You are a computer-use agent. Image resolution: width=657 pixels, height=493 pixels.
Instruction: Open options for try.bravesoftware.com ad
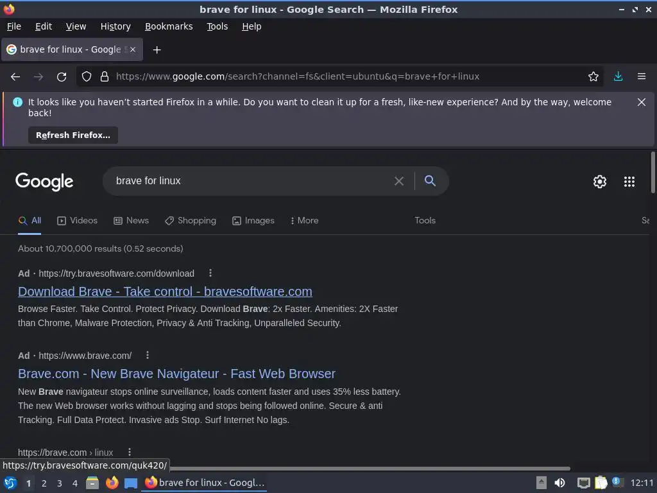(210, 273)
